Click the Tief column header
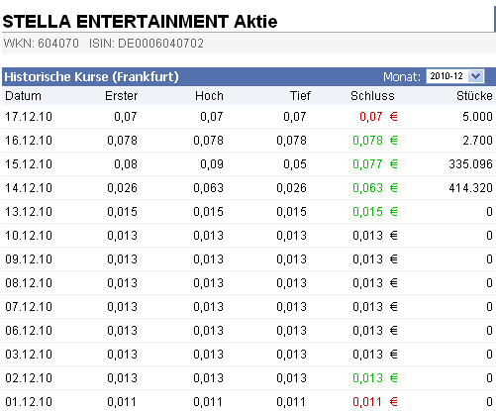The height and width of the screenshot is (411, 496). pos(300,96)
